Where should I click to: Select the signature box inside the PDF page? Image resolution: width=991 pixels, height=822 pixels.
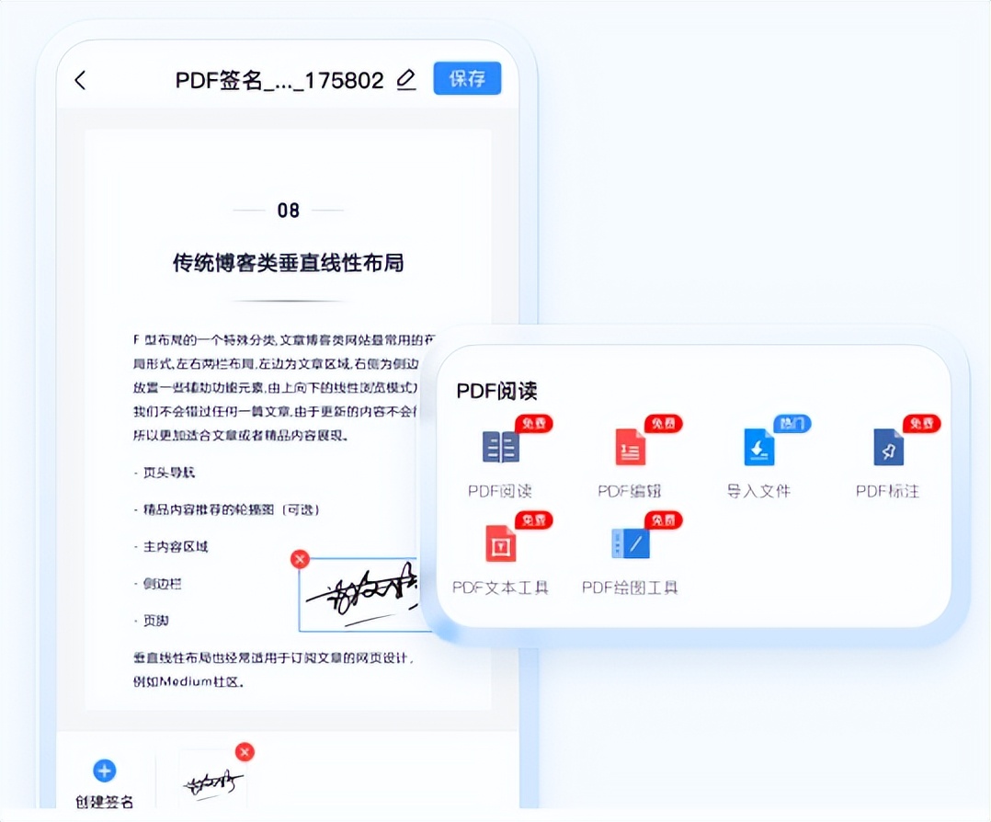[x=363, y=596]
